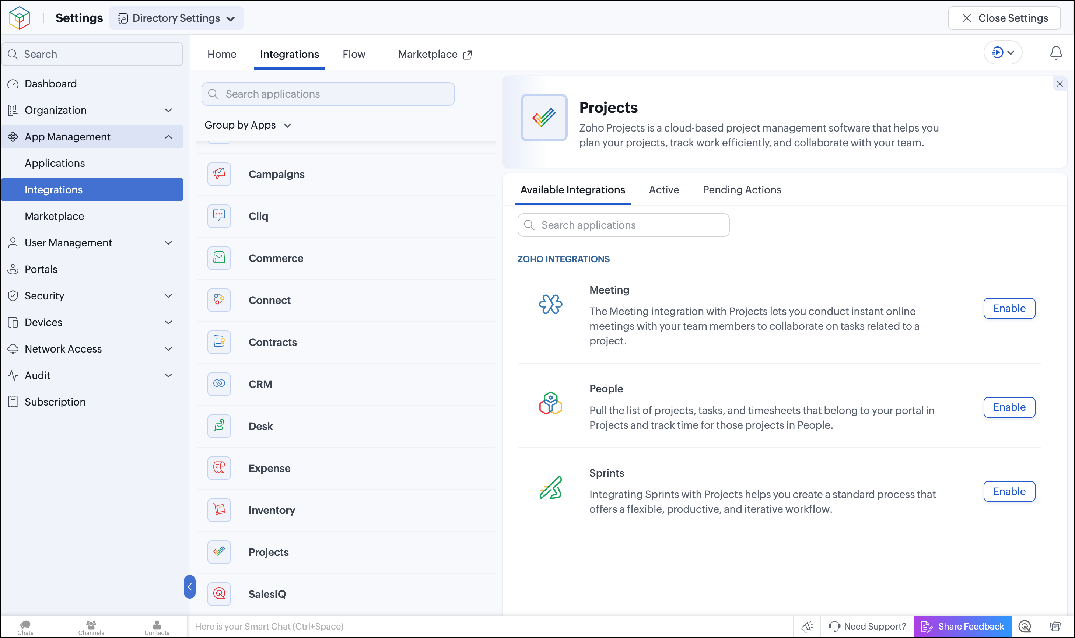Switch to the Home tab
The height and width of the screenshot is (638, 1075).
click(x=222, y=54)
